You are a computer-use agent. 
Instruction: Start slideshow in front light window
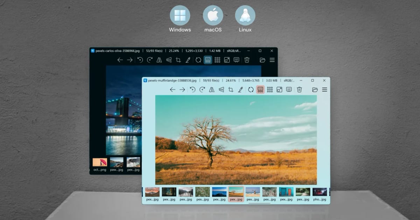click(x=289, y=90)
